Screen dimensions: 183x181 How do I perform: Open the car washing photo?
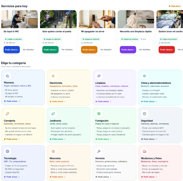170,19
